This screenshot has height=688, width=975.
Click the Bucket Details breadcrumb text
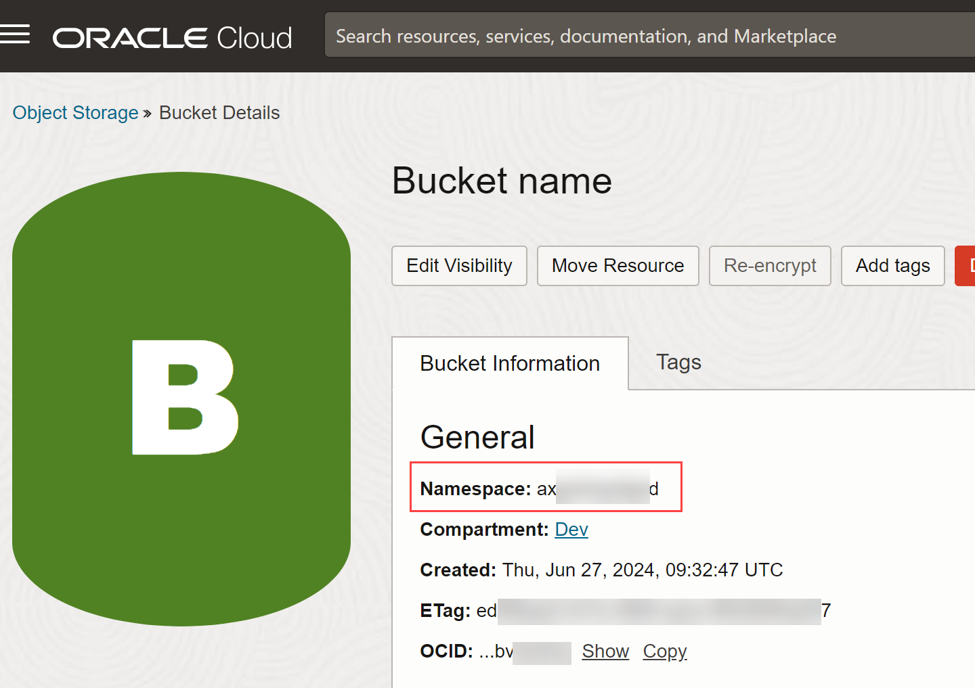(x=219, y=112)
